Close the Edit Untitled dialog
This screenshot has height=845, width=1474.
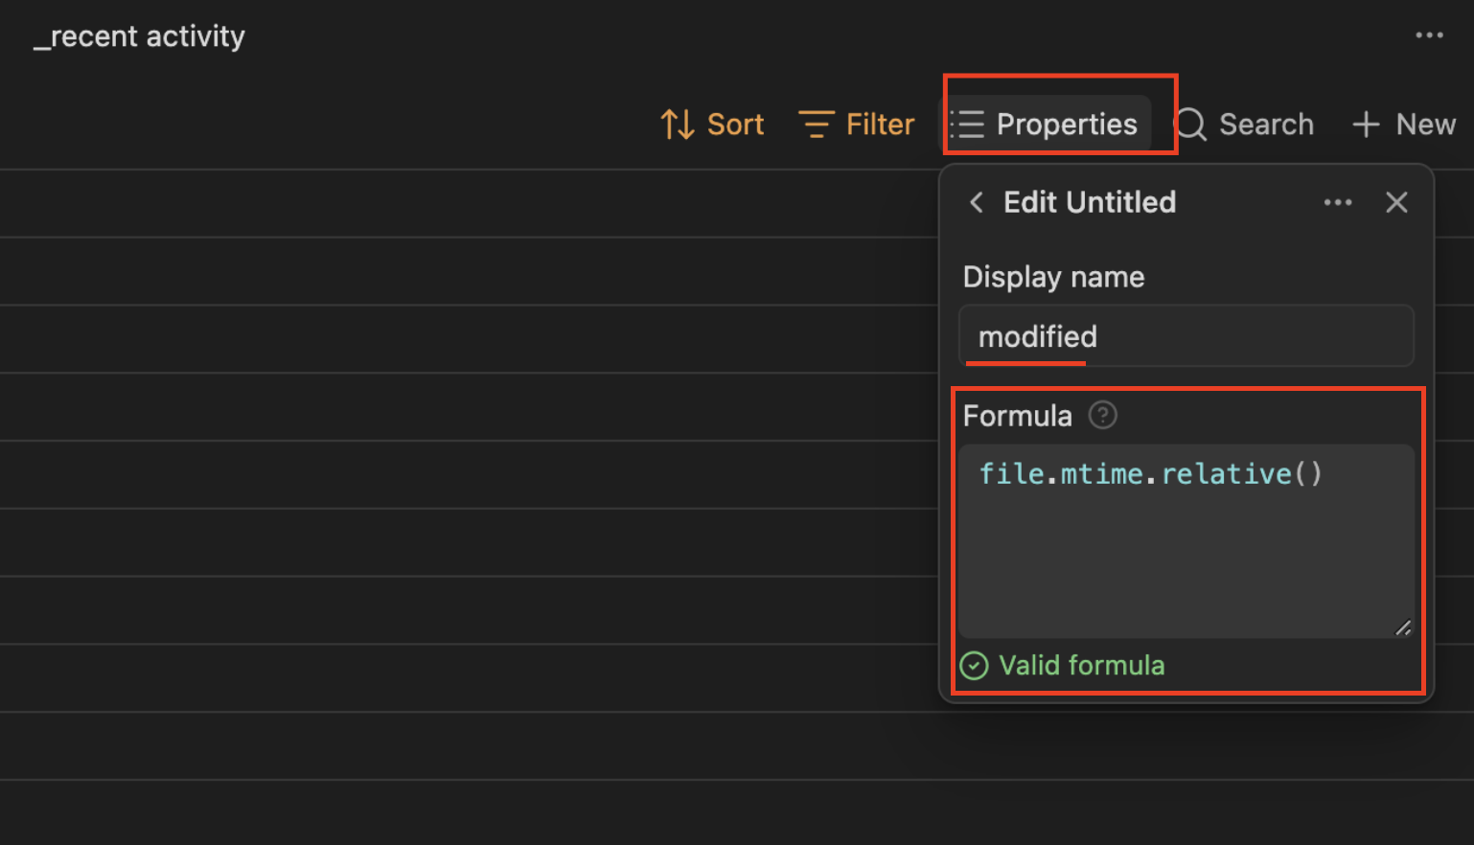click(x=1396, y=202)
